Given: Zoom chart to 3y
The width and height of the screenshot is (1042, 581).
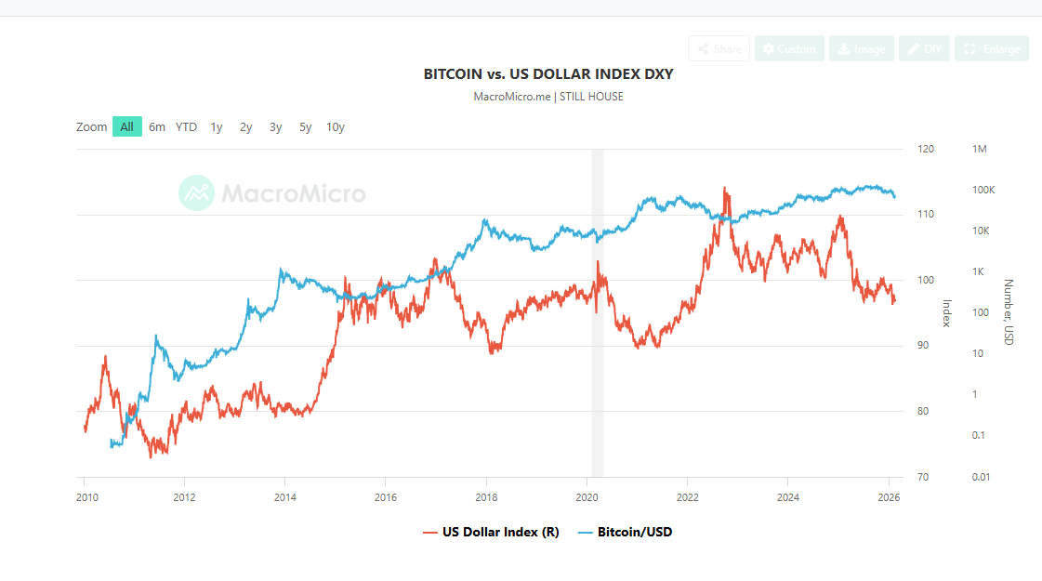Looking at the screenshot, I should (x=276, y=126).
